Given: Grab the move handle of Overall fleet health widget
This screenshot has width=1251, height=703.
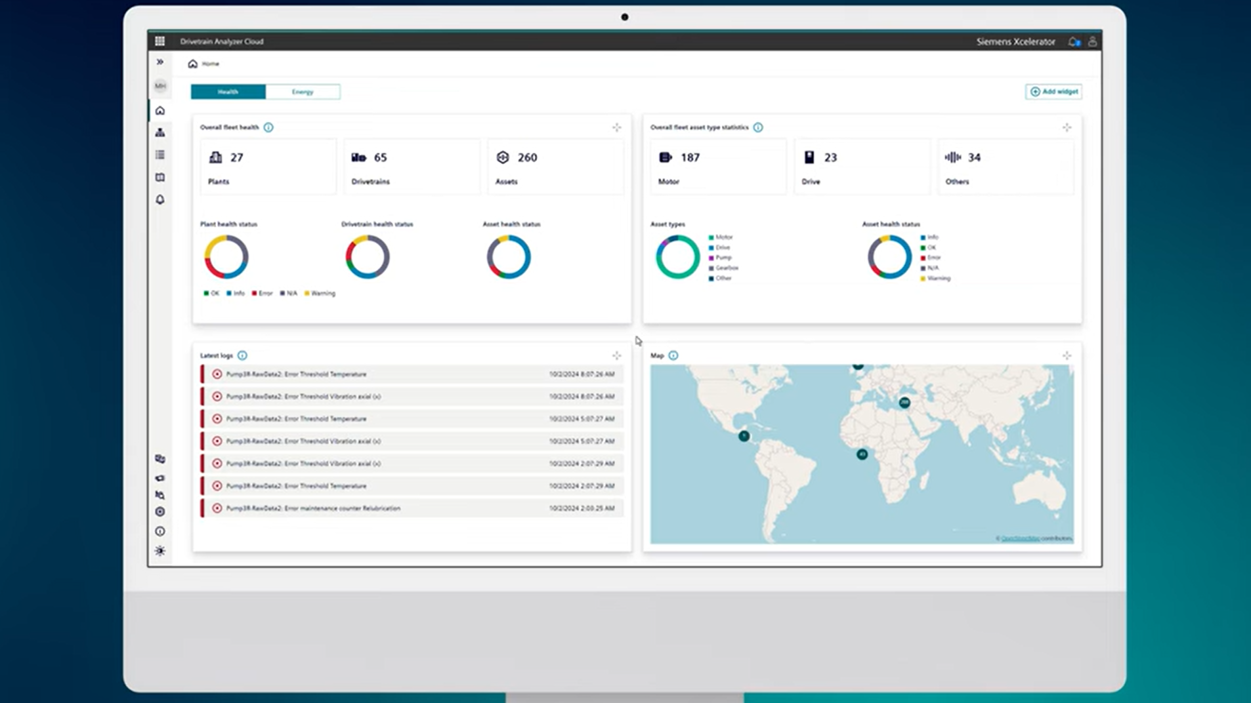Looking at the screenshot, I should [616, 127].
